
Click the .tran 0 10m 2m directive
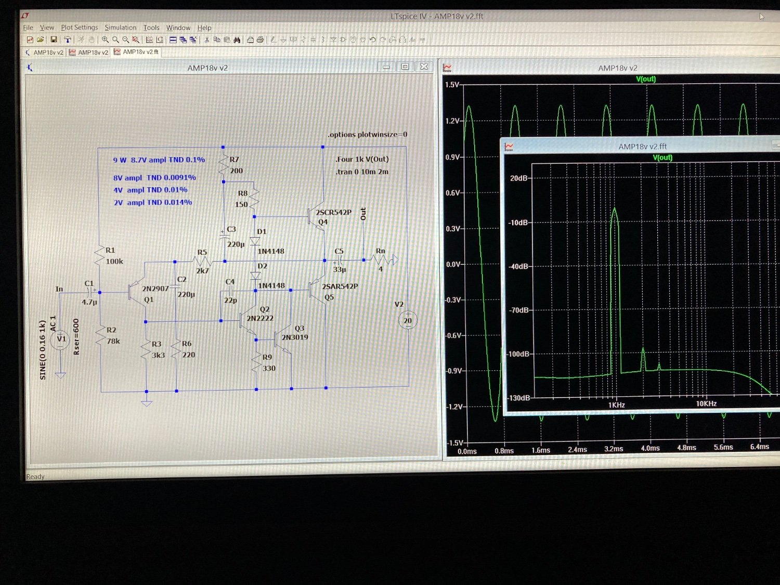tap(362, 172)
